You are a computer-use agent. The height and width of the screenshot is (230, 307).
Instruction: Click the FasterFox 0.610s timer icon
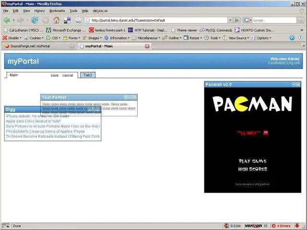tap(226, 226)
